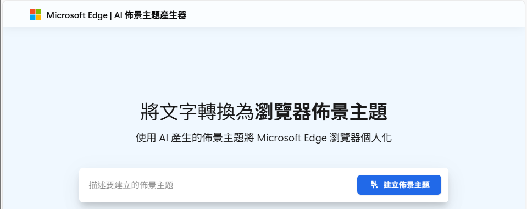Click the red square of the Microsoft logo

coord(32,12)
